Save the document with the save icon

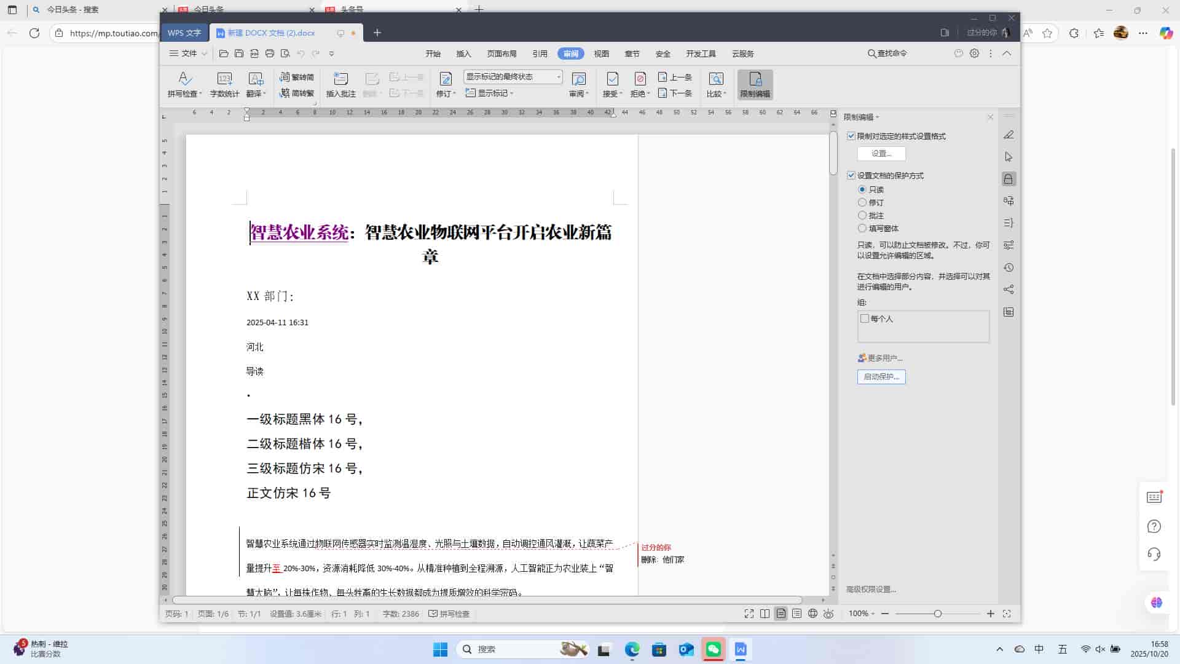click(x=239, y=53)
